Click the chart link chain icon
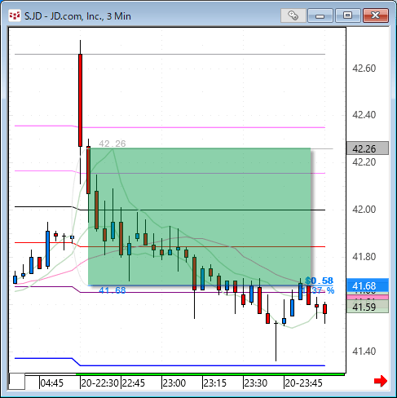 (x=293, y=15)
